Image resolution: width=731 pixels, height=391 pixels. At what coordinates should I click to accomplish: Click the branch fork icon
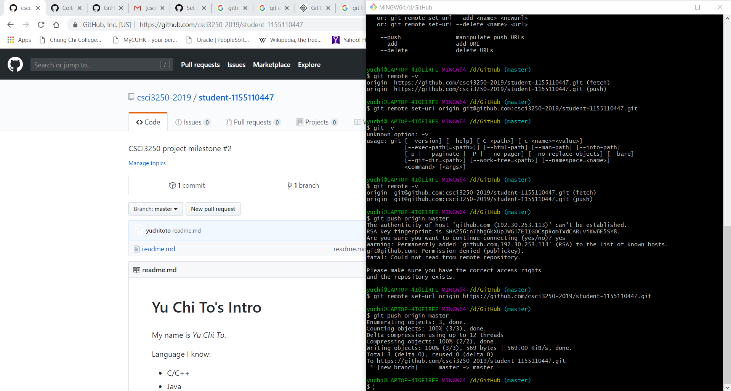[290, 185]
